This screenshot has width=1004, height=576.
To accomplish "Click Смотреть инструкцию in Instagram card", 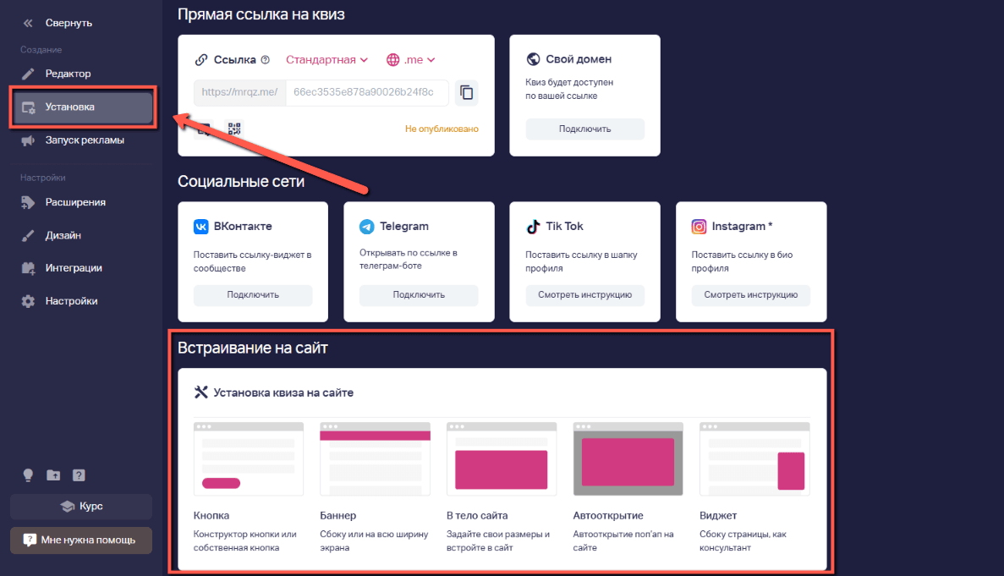I will pos(750,295).
